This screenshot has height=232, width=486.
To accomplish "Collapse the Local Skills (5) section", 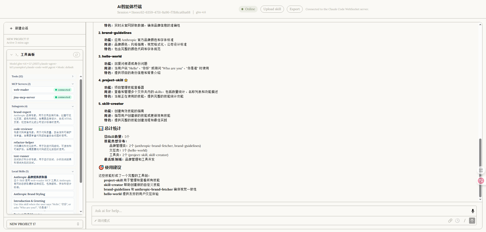I will 73,171.
